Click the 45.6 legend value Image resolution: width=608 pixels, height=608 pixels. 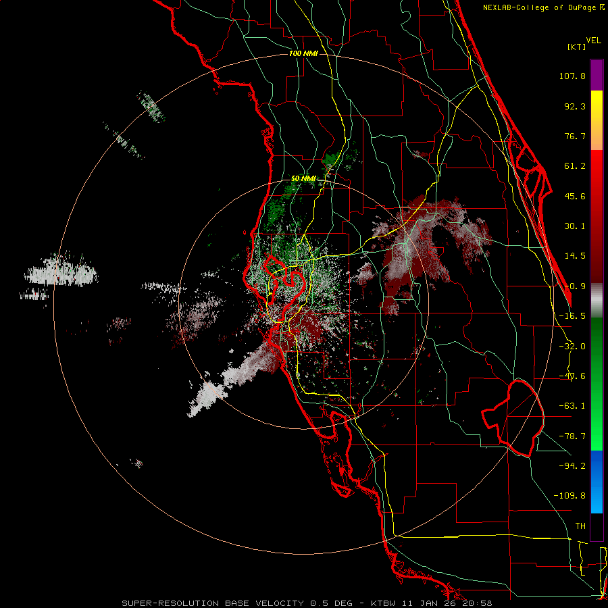pos(575,196)
